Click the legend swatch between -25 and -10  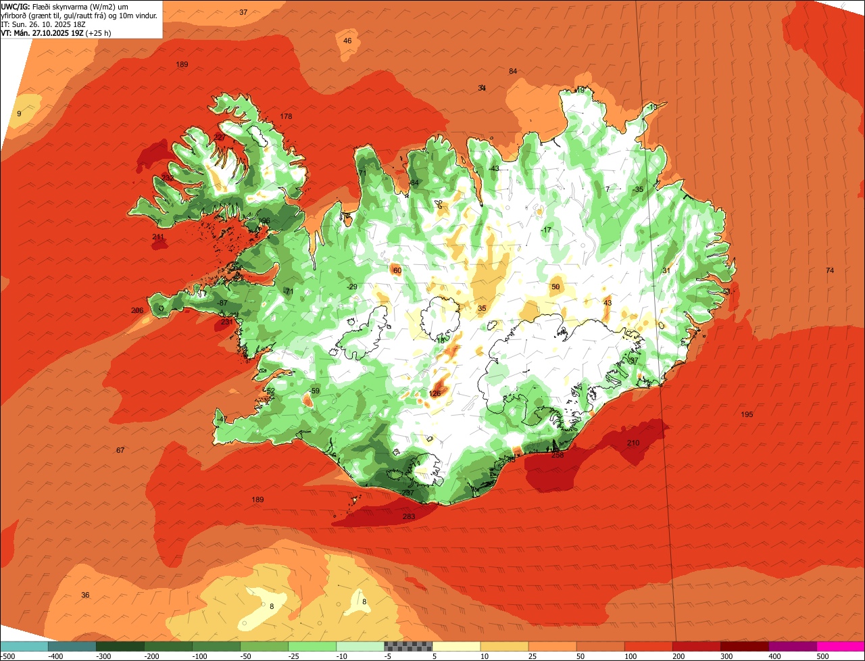pyautogui.click(x=312, y=645)
